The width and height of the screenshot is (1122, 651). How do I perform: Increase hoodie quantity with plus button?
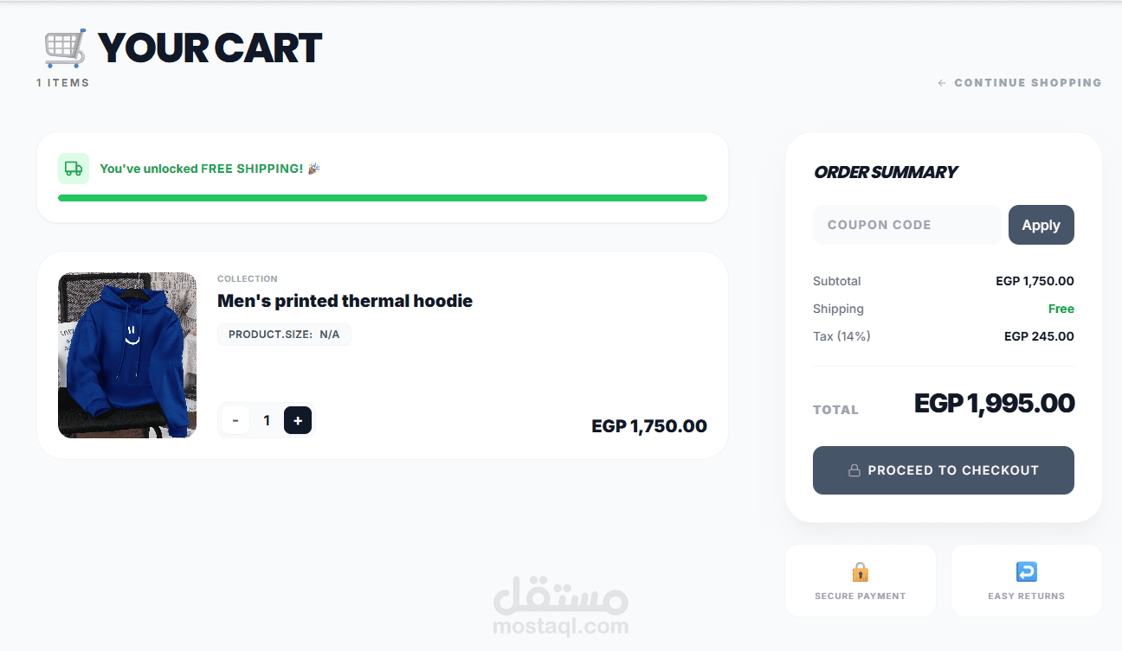298,420
